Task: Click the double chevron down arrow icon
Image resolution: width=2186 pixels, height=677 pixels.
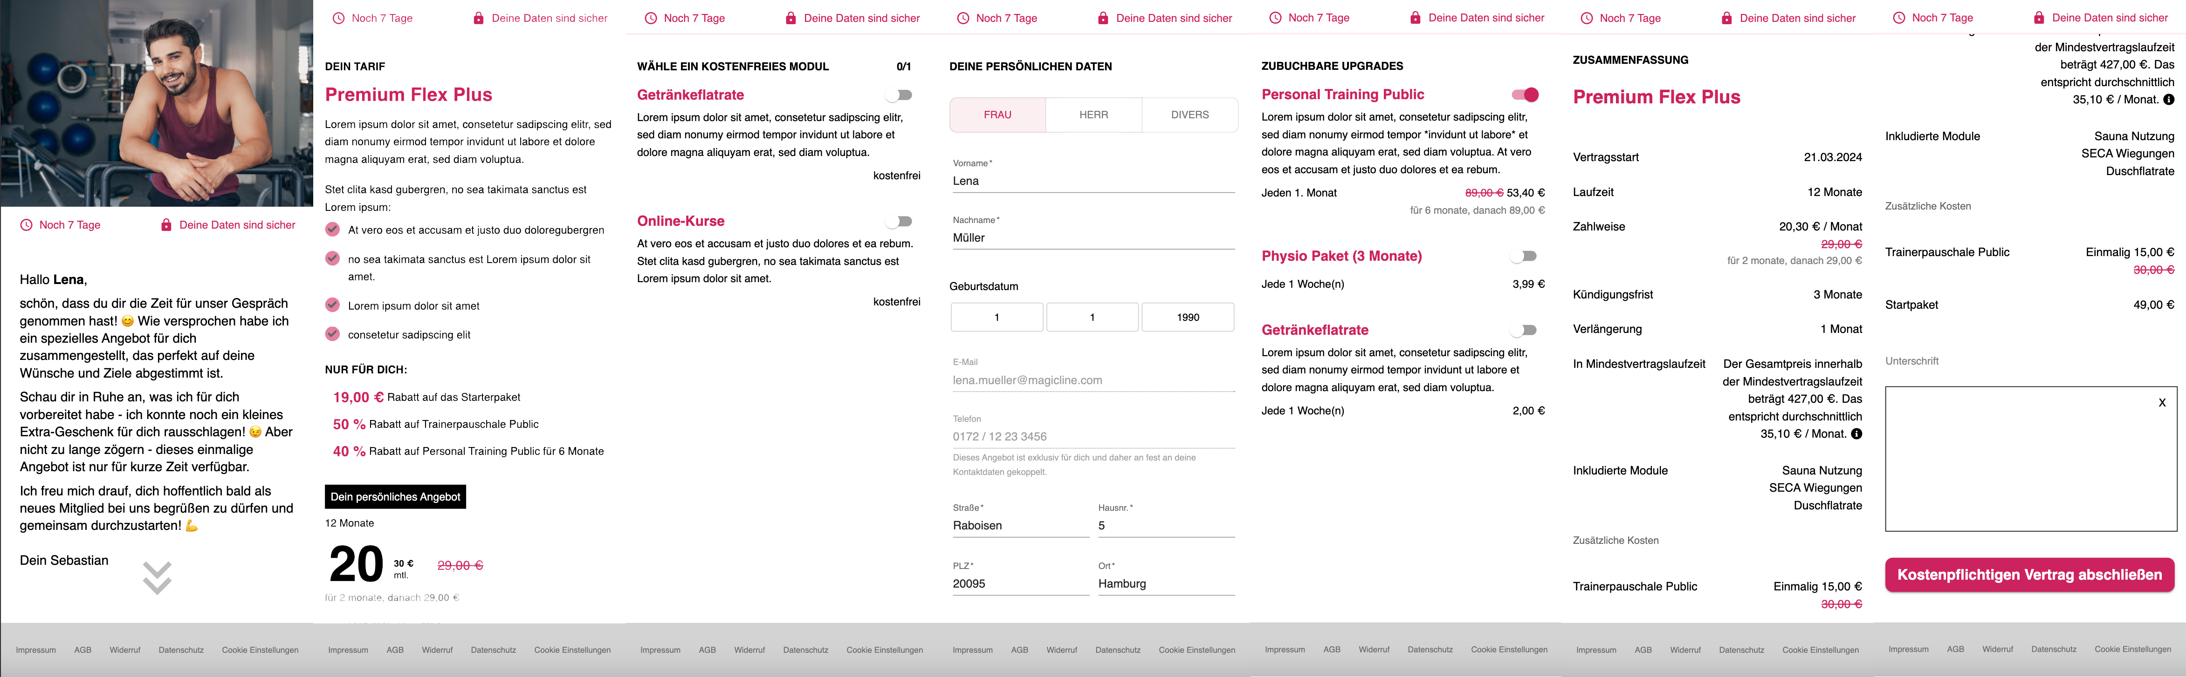Action: click(x=157, y=578)
